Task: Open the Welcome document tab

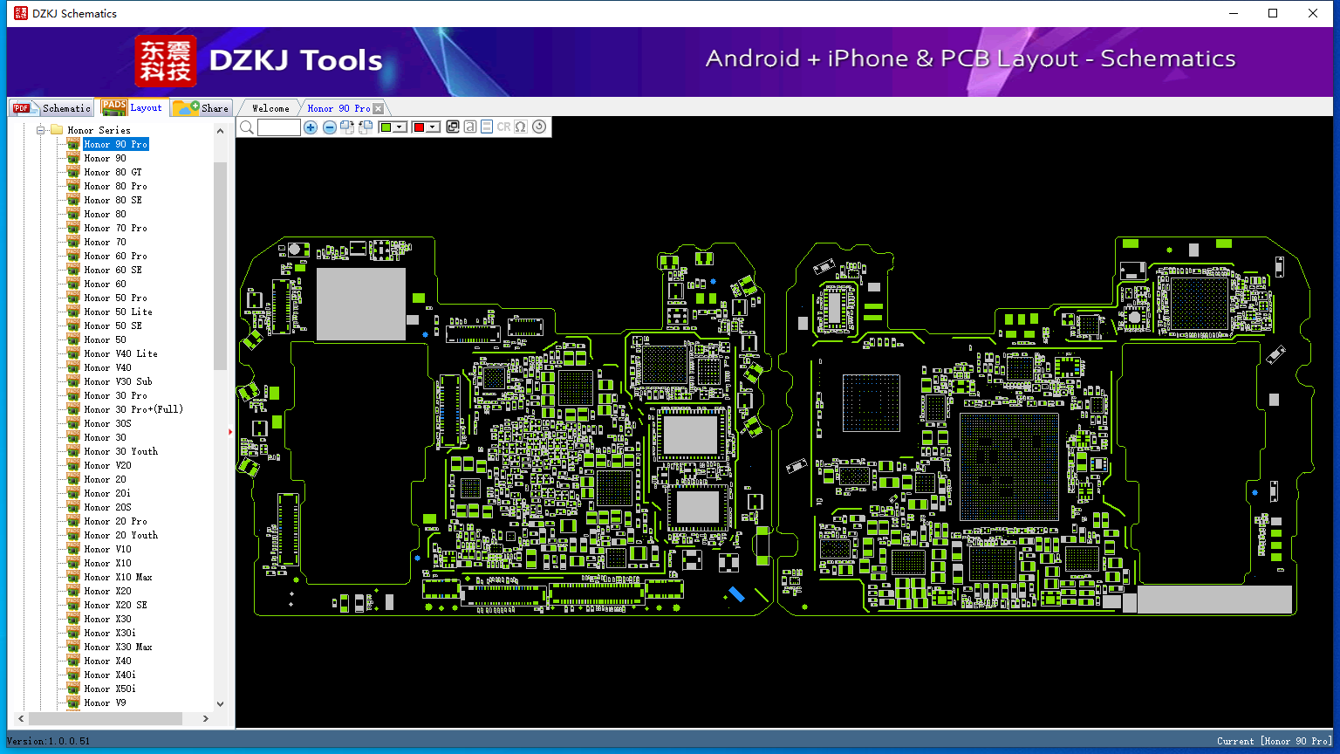Action: 270,108
